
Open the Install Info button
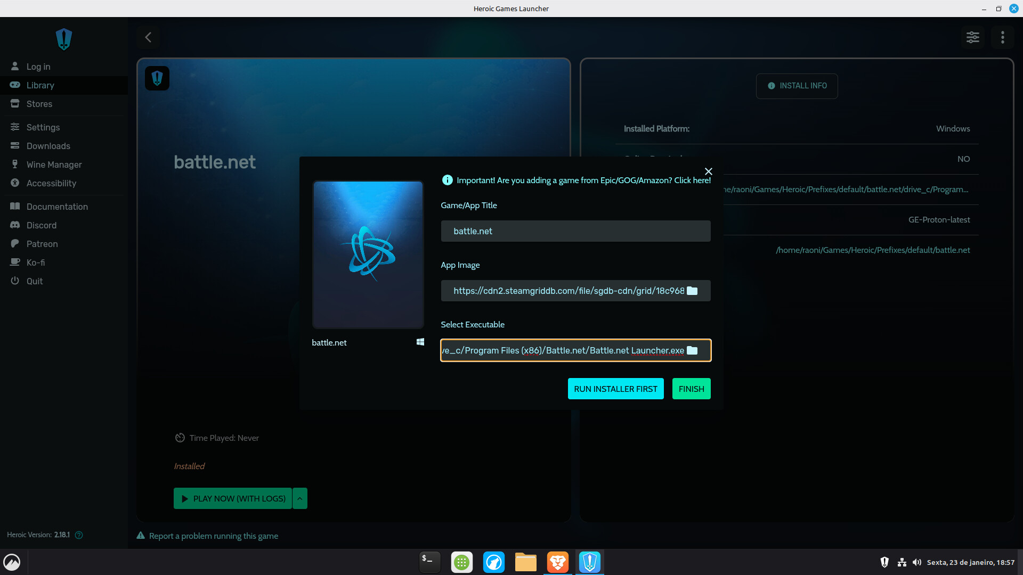[x=797, y=86]
